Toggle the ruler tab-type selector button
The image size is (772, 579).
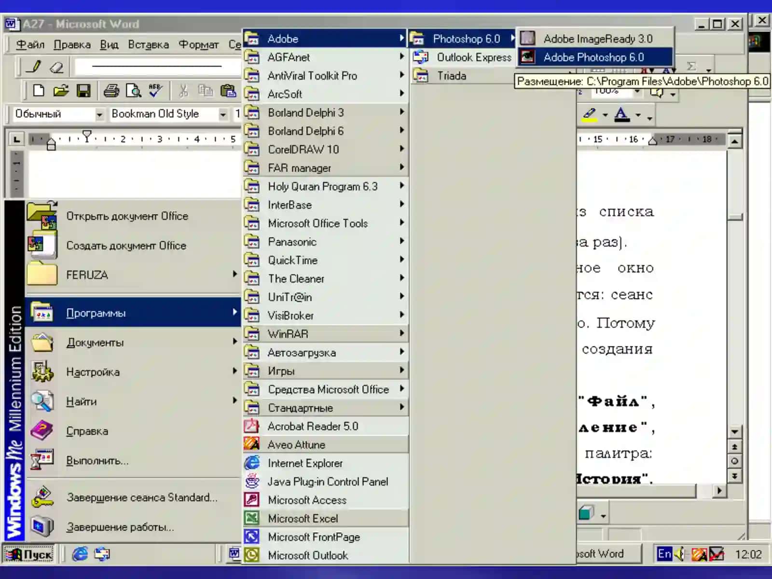click(x=17, y=139)
